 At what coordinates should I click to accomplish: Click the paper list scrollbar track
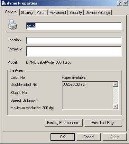coord(115,95)
